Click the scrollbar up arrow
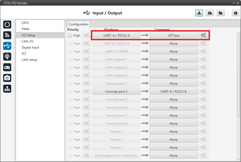 point(238,33)
